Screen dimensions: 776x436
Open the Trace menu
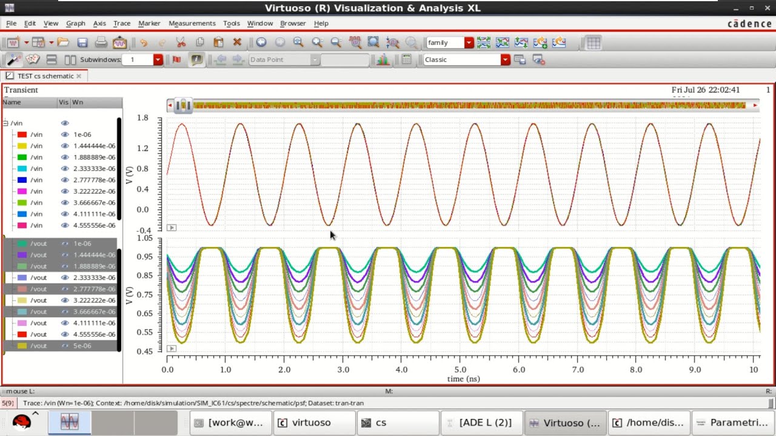122,23
